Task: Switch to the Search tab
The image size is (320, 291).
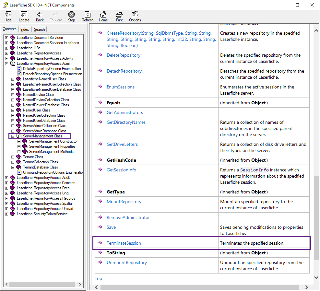Action: (39, 29)
